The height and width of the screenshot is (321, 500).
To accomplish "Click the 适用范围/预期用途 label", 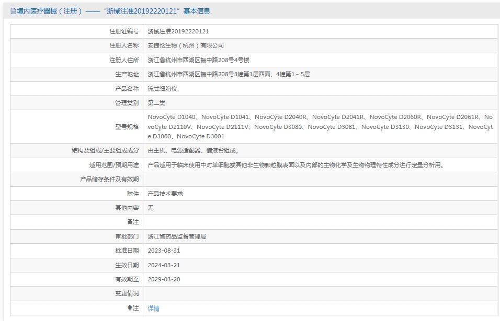I will point(114,165).
